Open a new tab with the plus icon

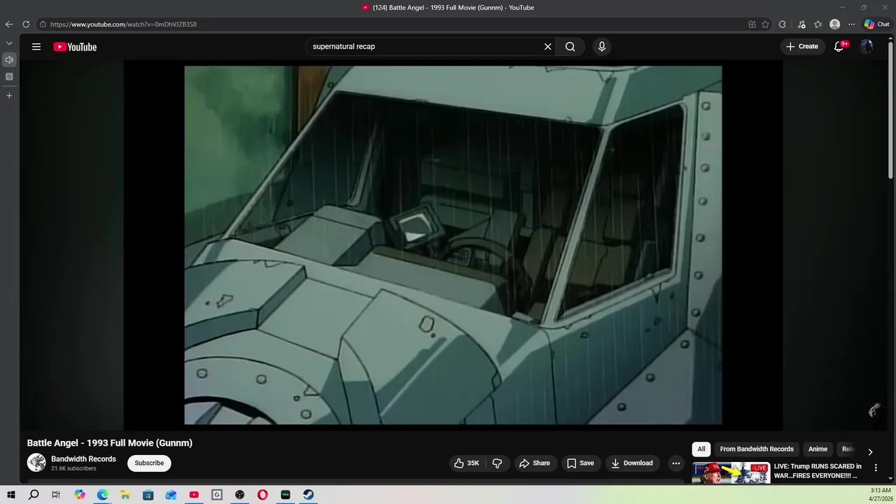coord(9,95)
